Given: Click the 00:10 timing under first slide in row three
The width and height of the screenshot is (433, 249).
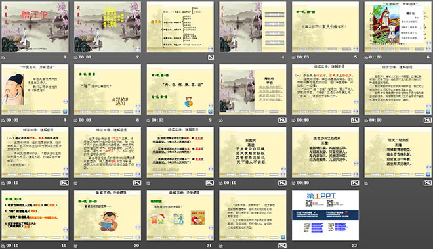Looking at the screenshot, I should tap(12, 183).
